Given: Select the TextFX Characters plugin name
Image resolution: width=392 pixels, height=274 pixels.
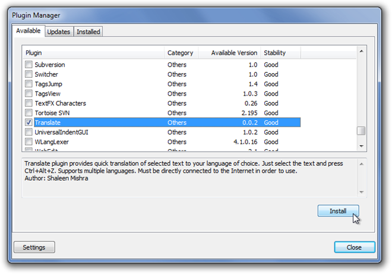Looking at the screenshot, I should click(60, 103).
